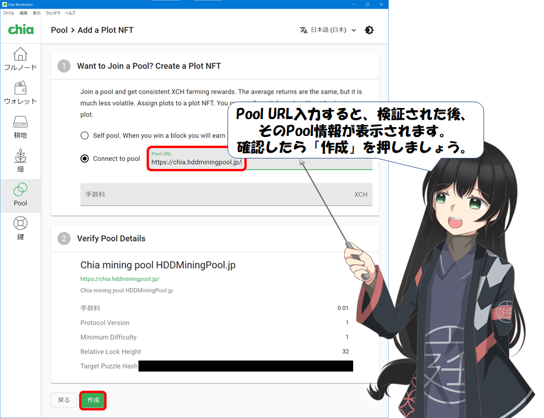544x418 pixels.
Task: Minimize the Chia Blockchain window
Action: coord(354,5)
